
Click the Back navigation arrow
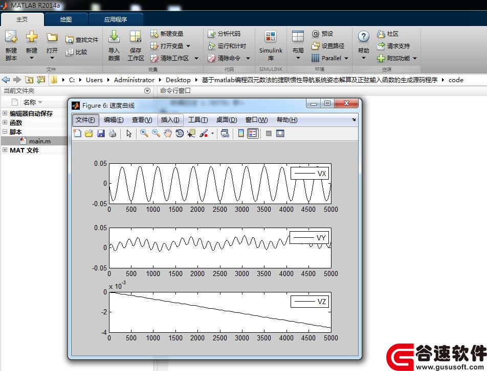6,80
